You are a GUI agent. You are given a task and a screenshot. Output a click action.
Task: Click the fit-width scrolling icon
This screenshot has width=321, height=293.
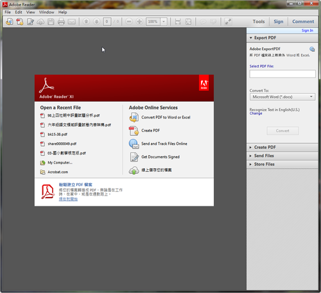(x=178, y=22)
